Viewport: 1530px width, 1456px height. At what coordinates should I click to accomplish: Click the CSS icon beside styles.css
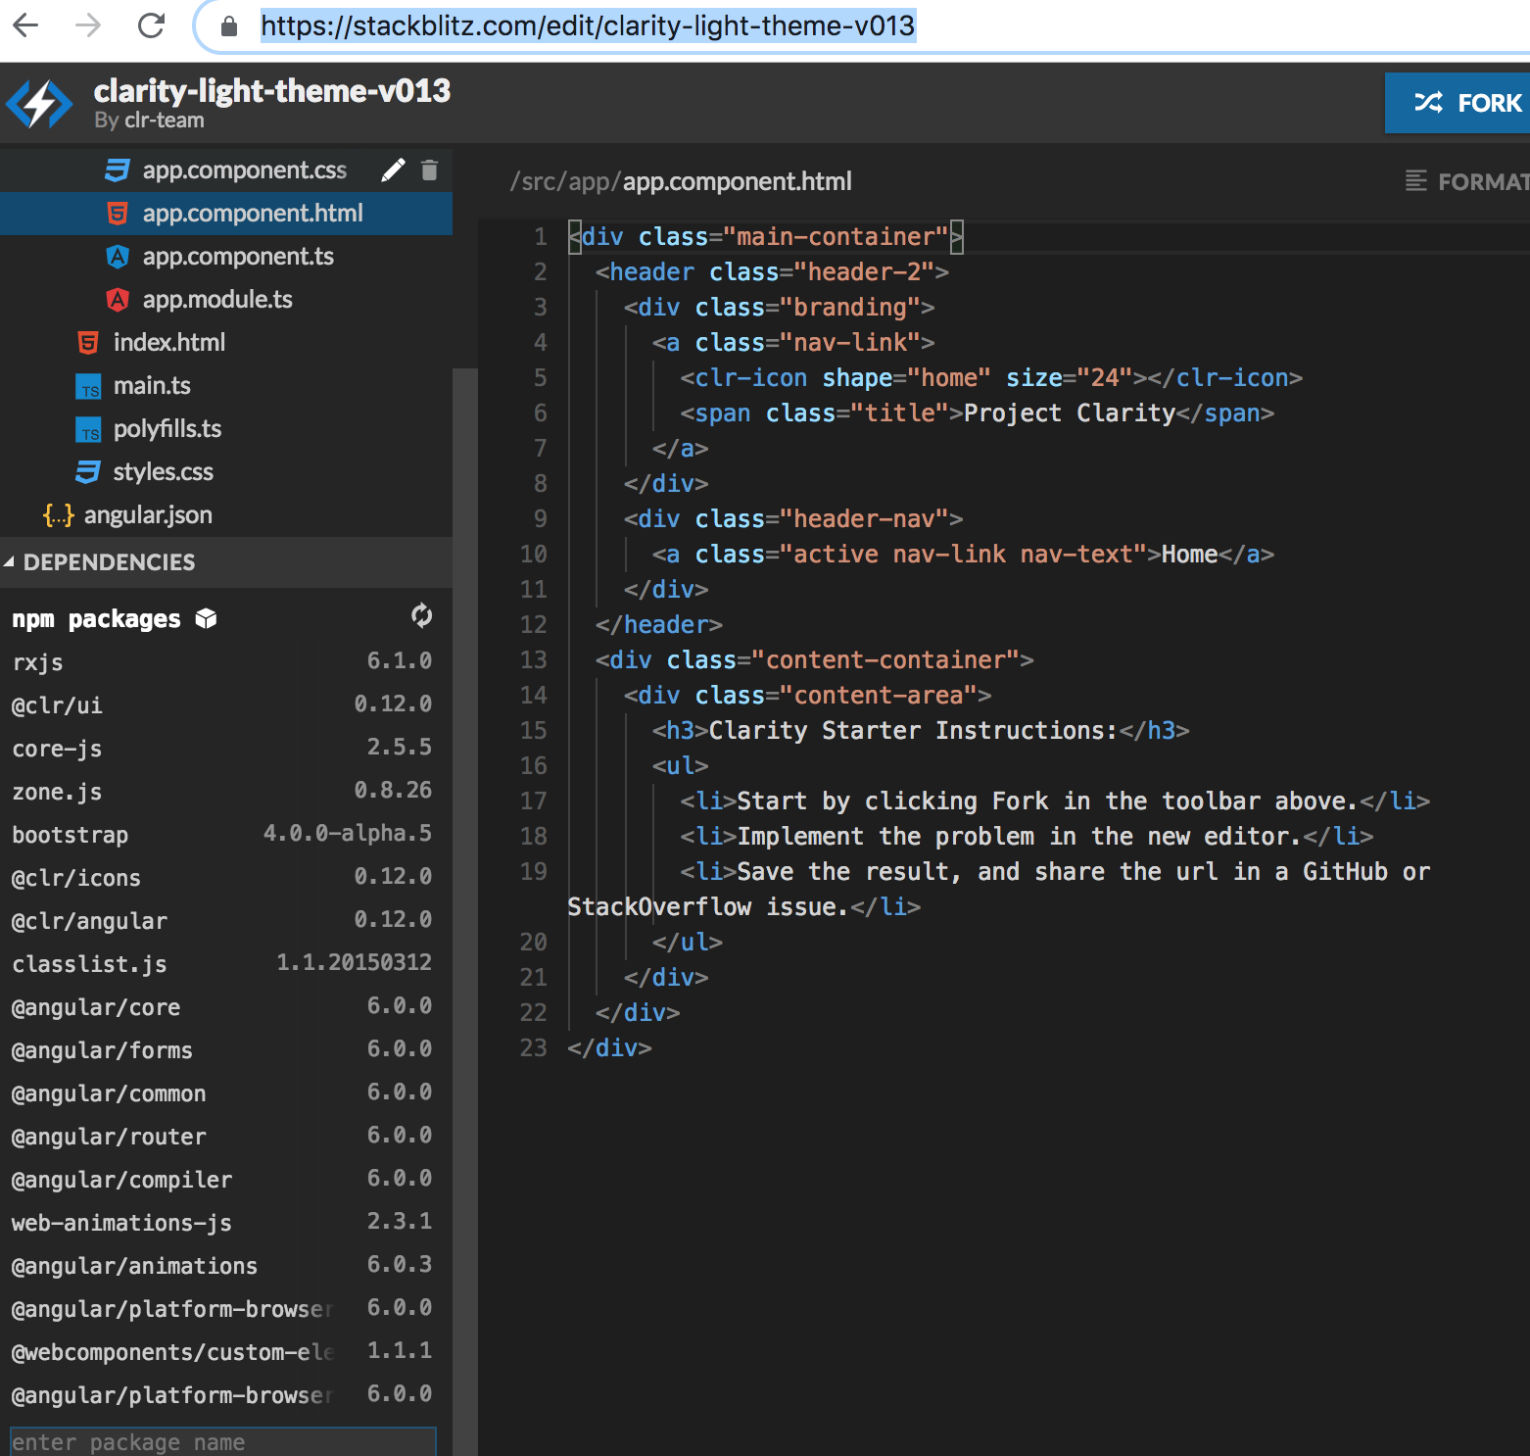[88, 472]
